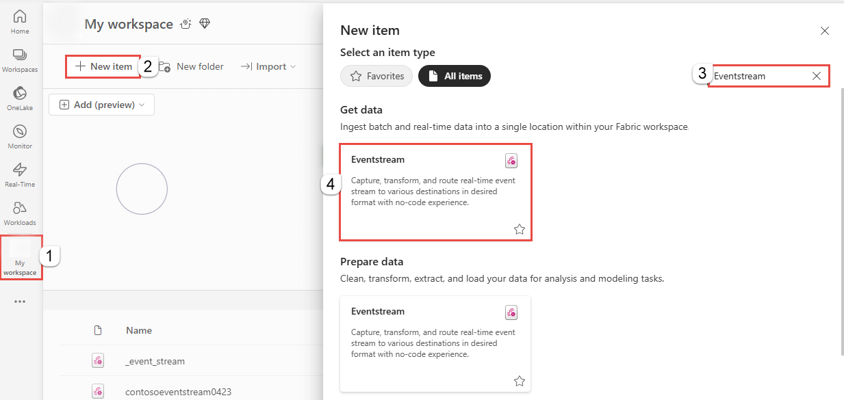Open the Workloads icon
Image resolution: width=844 pixels, height=400 pixels.
tap(20, 213)
